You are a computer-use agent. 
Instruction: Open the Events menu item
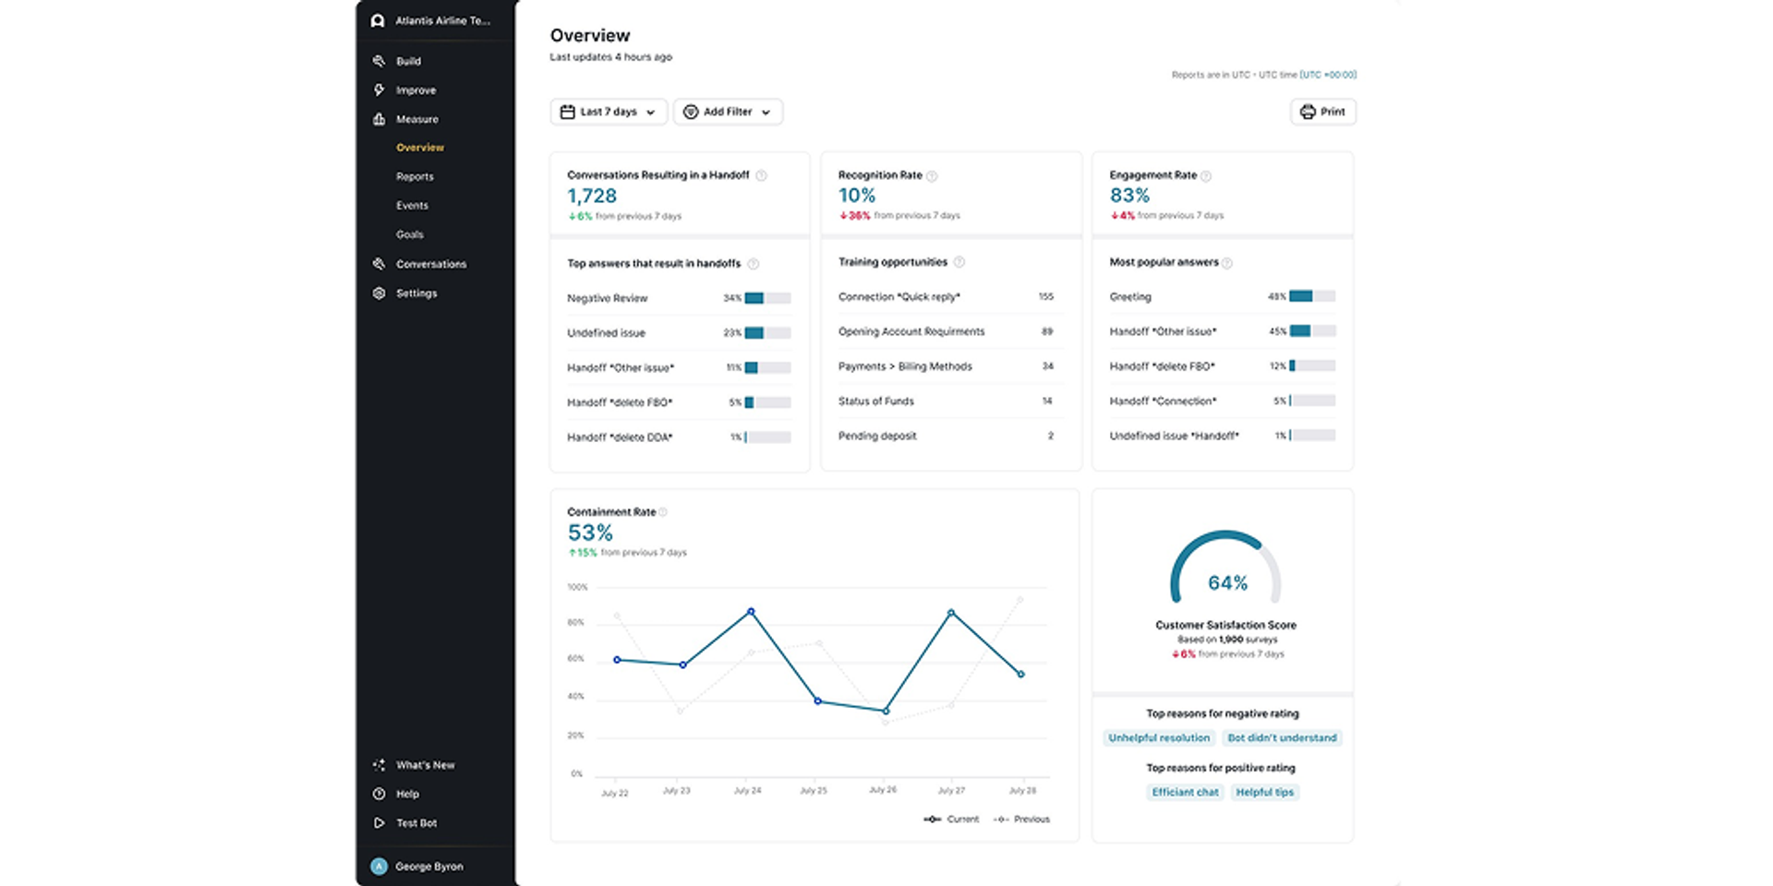point(412,206)
